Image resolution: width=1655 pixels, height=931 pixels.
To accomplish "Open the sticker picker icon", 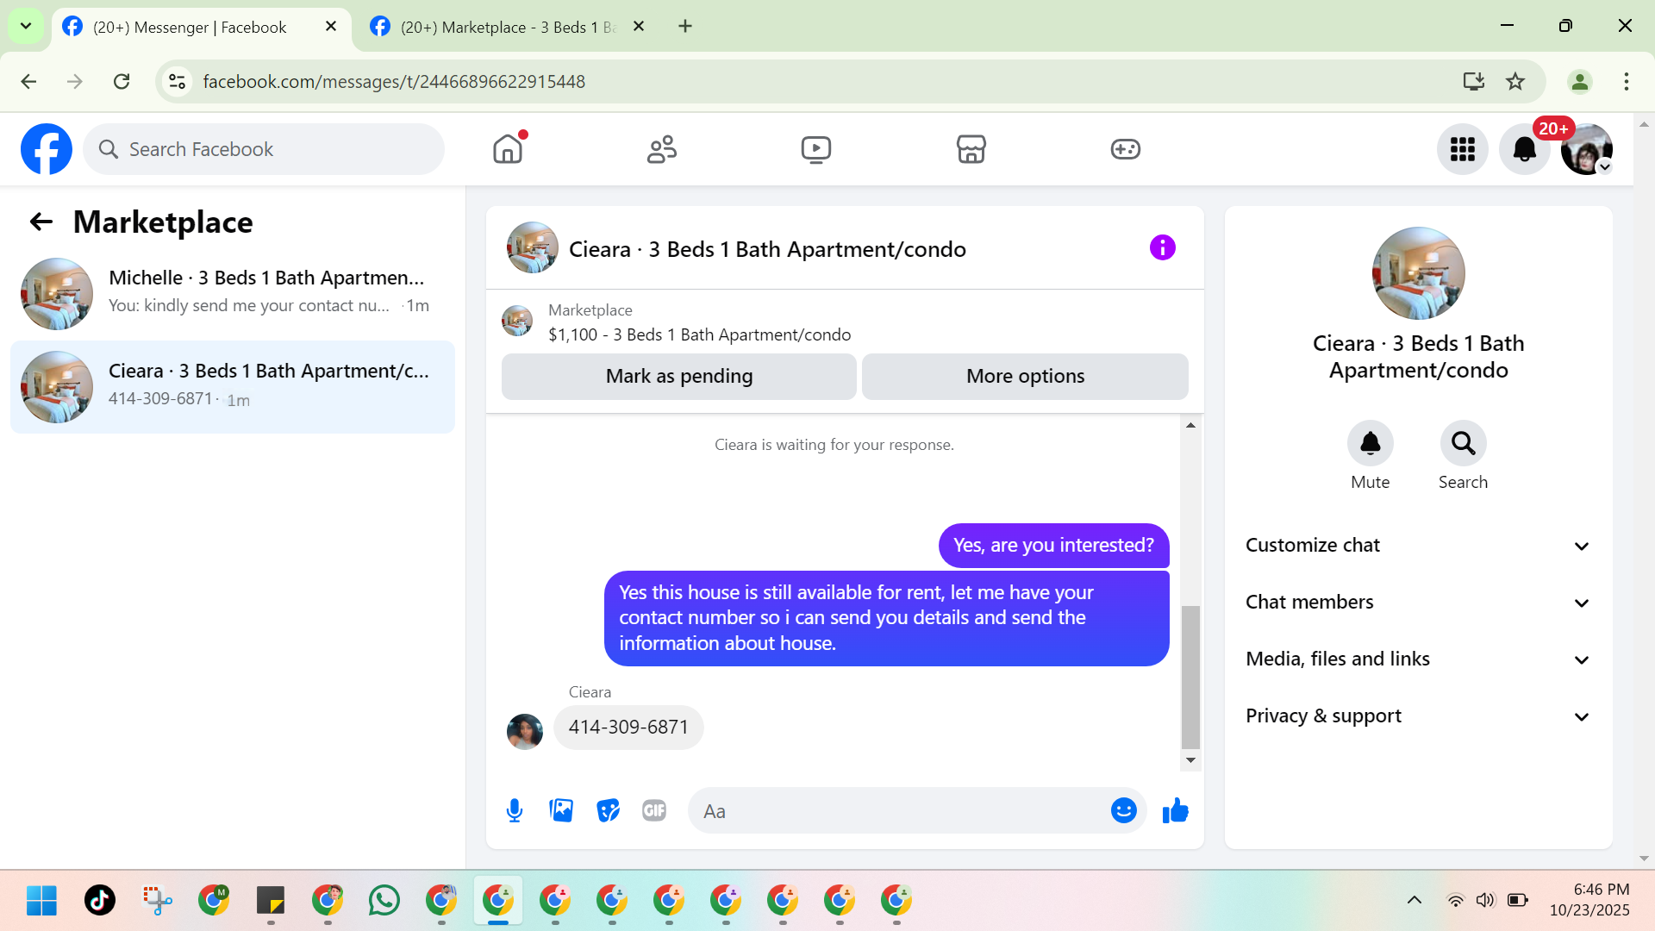I will (x=608, y=810).
